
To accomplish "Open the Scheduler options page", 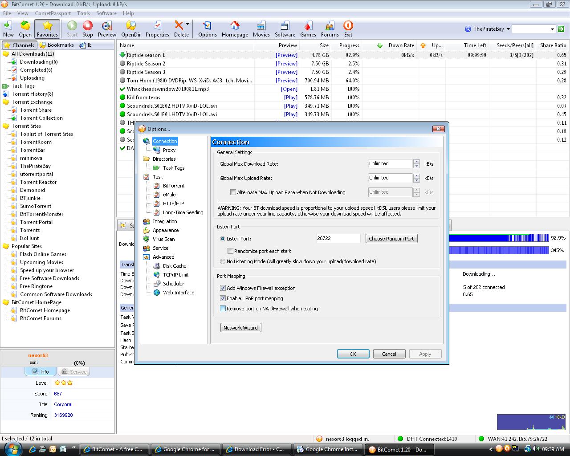I will [173, 284].
